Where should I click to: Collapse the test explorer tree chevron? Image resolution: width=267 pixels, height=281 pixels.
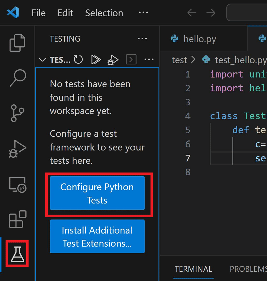[x=42, y=59]
